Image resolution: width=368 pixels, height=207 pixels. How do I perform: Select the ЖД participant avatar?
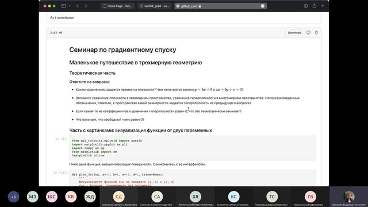pyautogui.click(x=90, y=197)
